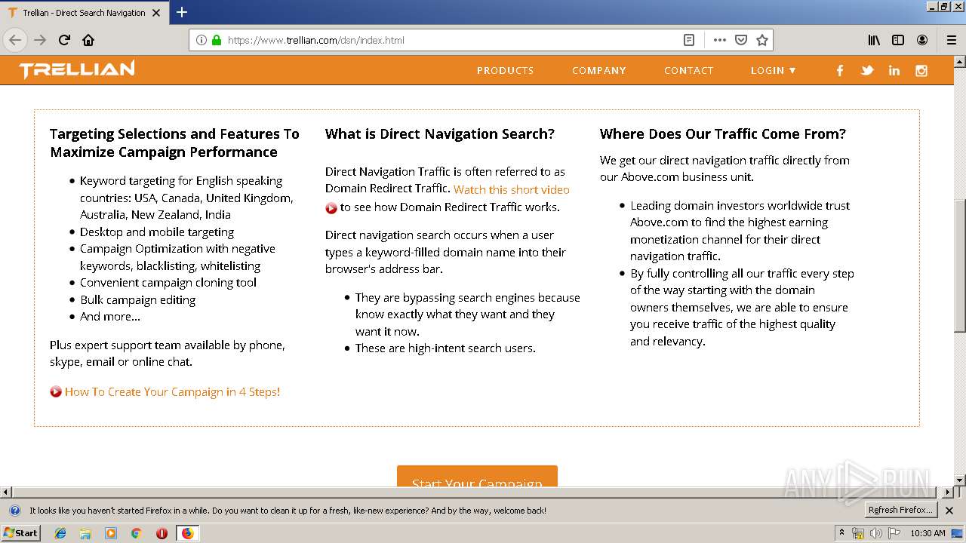Click the green padlock security icon
Image resolution: width=966 pixels, height=543 pixels.
(x=216, y=40)
